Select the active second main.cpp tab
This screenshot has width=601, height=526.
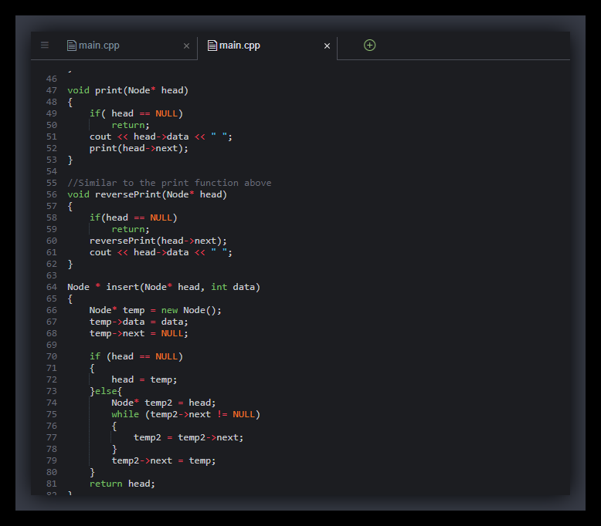pos(267,46)
